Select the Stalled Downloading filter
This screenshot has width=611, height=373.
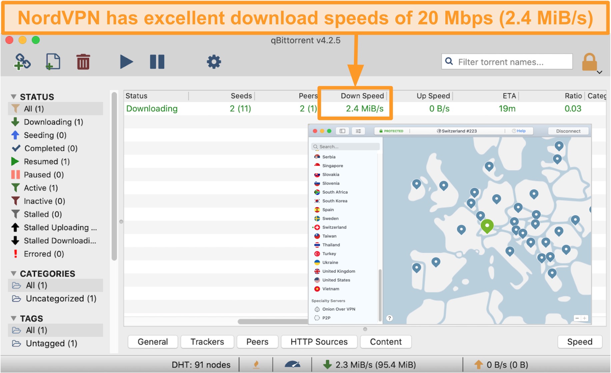[x=55, y=241]
